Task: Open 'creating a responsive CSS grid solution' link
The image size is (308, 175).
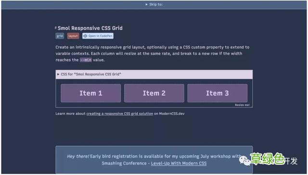Action: (120, 113)
